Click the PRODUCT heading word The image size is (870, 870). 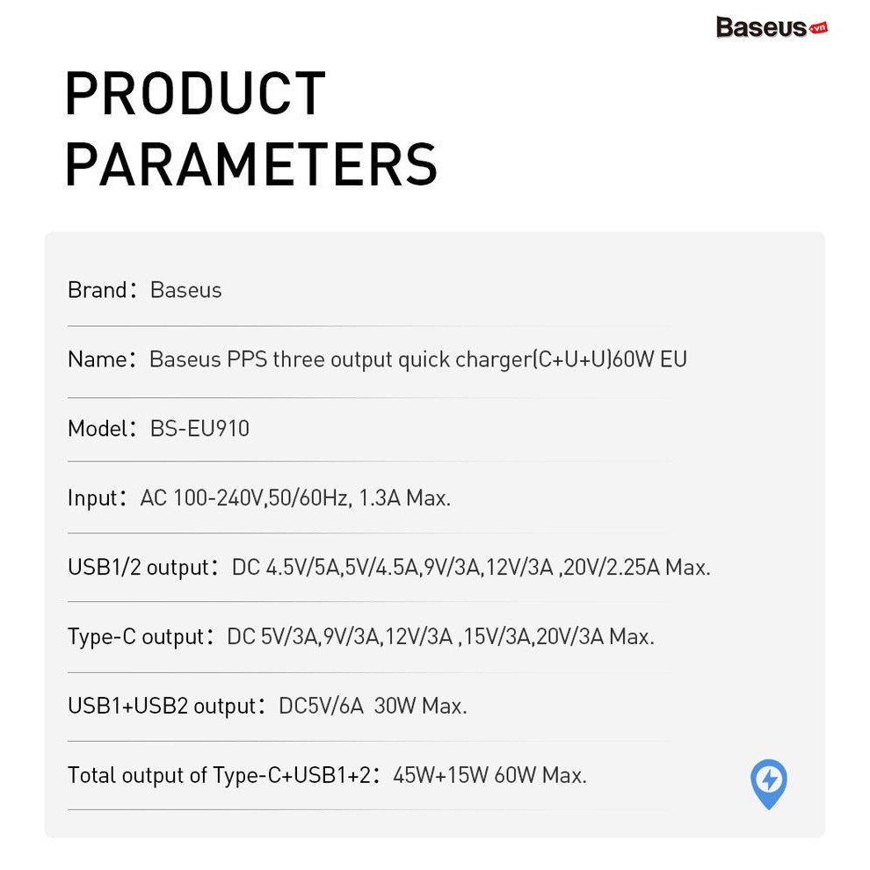[195, 94]
